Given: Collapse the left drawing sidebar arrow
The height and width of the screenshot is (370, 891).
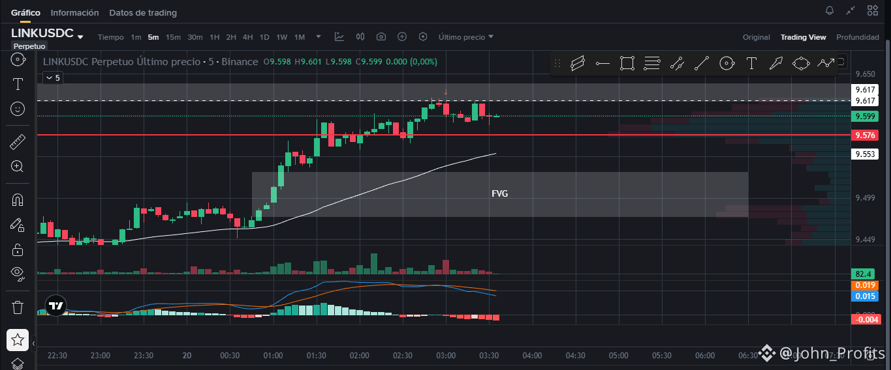Looking at the screenshot, I should tap(34, 343).
